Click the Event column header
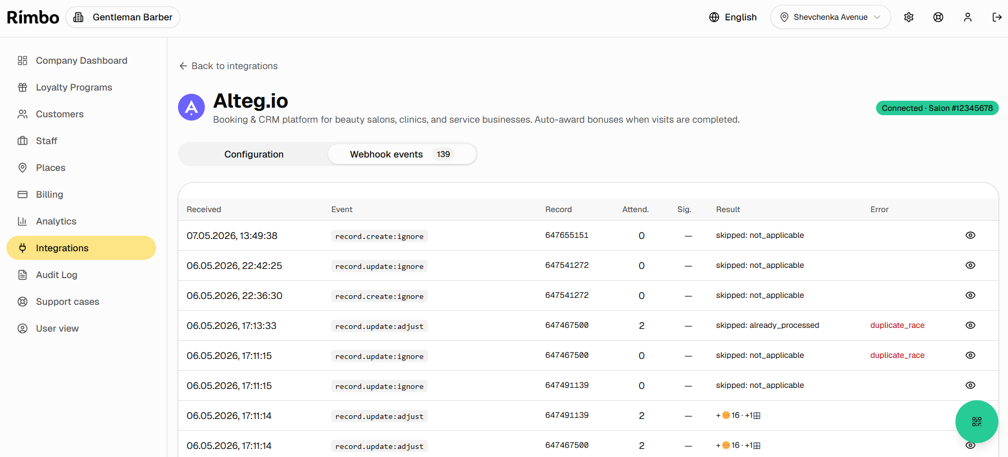Viewport: 1008px width, 457px height. (x=342, y=209)
